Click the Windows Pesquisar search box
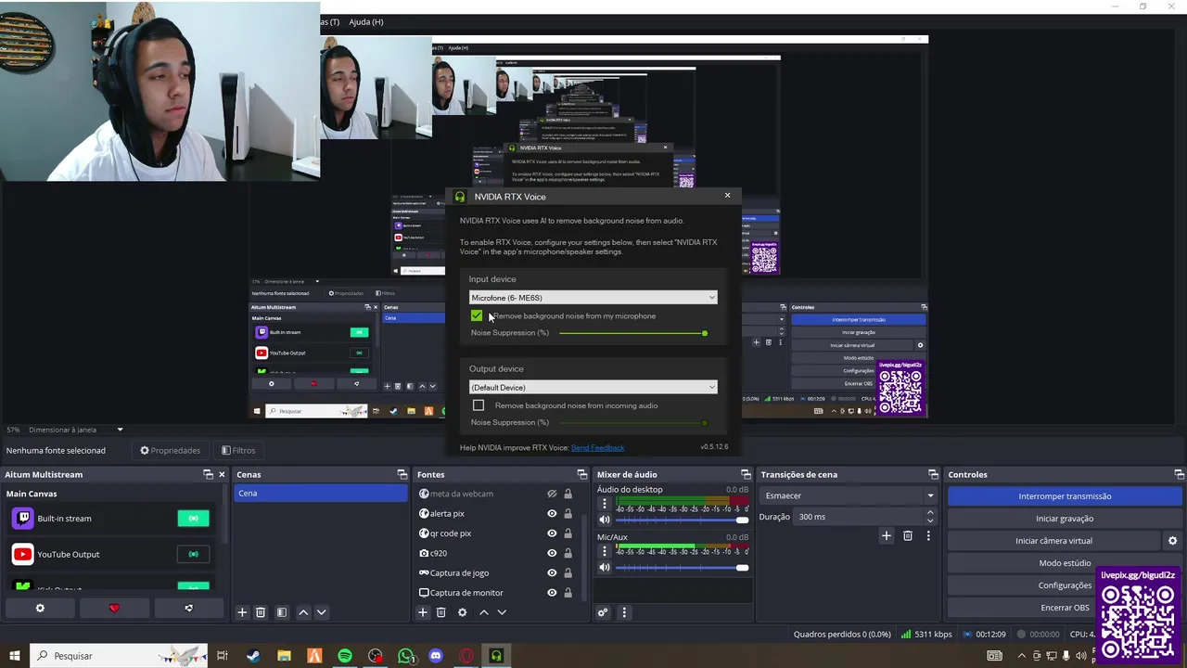 coord(121,656)
